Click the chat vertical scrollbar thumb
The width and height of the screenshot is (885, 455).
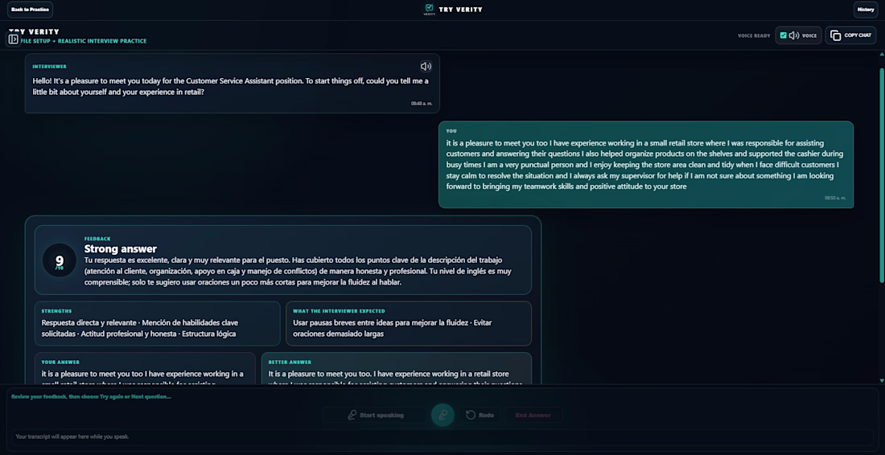tap(882, 174)
